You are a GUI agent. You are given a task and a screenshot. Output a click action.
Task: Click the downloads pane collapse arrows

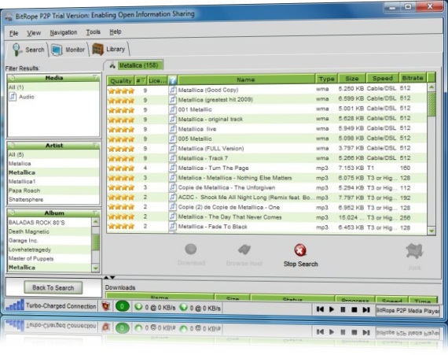[109, 277]
